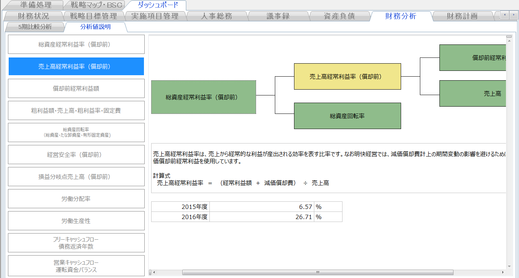Click the yellow 売上高経常利益率 diagram box

pyautogui.click(x=347, y=77)
